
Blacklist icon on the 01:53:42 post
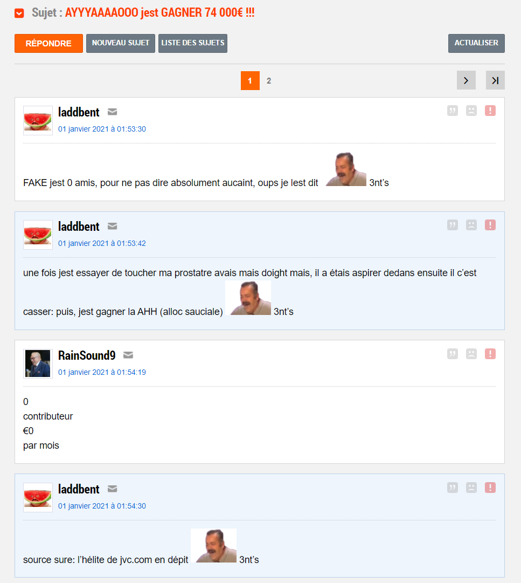click(x=471, y=225)
